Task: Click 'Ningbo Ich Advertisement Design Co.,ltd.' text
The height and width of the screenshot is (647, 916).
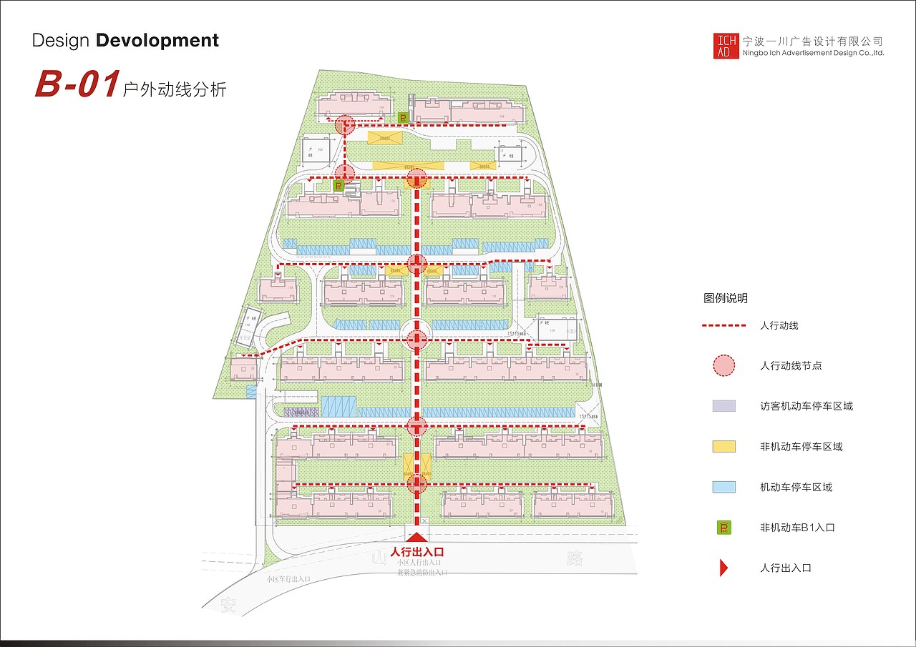Action: coord(814,53)
